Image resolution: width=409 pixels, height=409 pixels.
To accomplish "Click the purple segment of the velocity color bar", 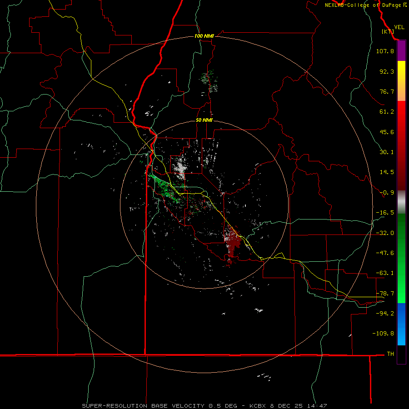I will click(401, 51).
